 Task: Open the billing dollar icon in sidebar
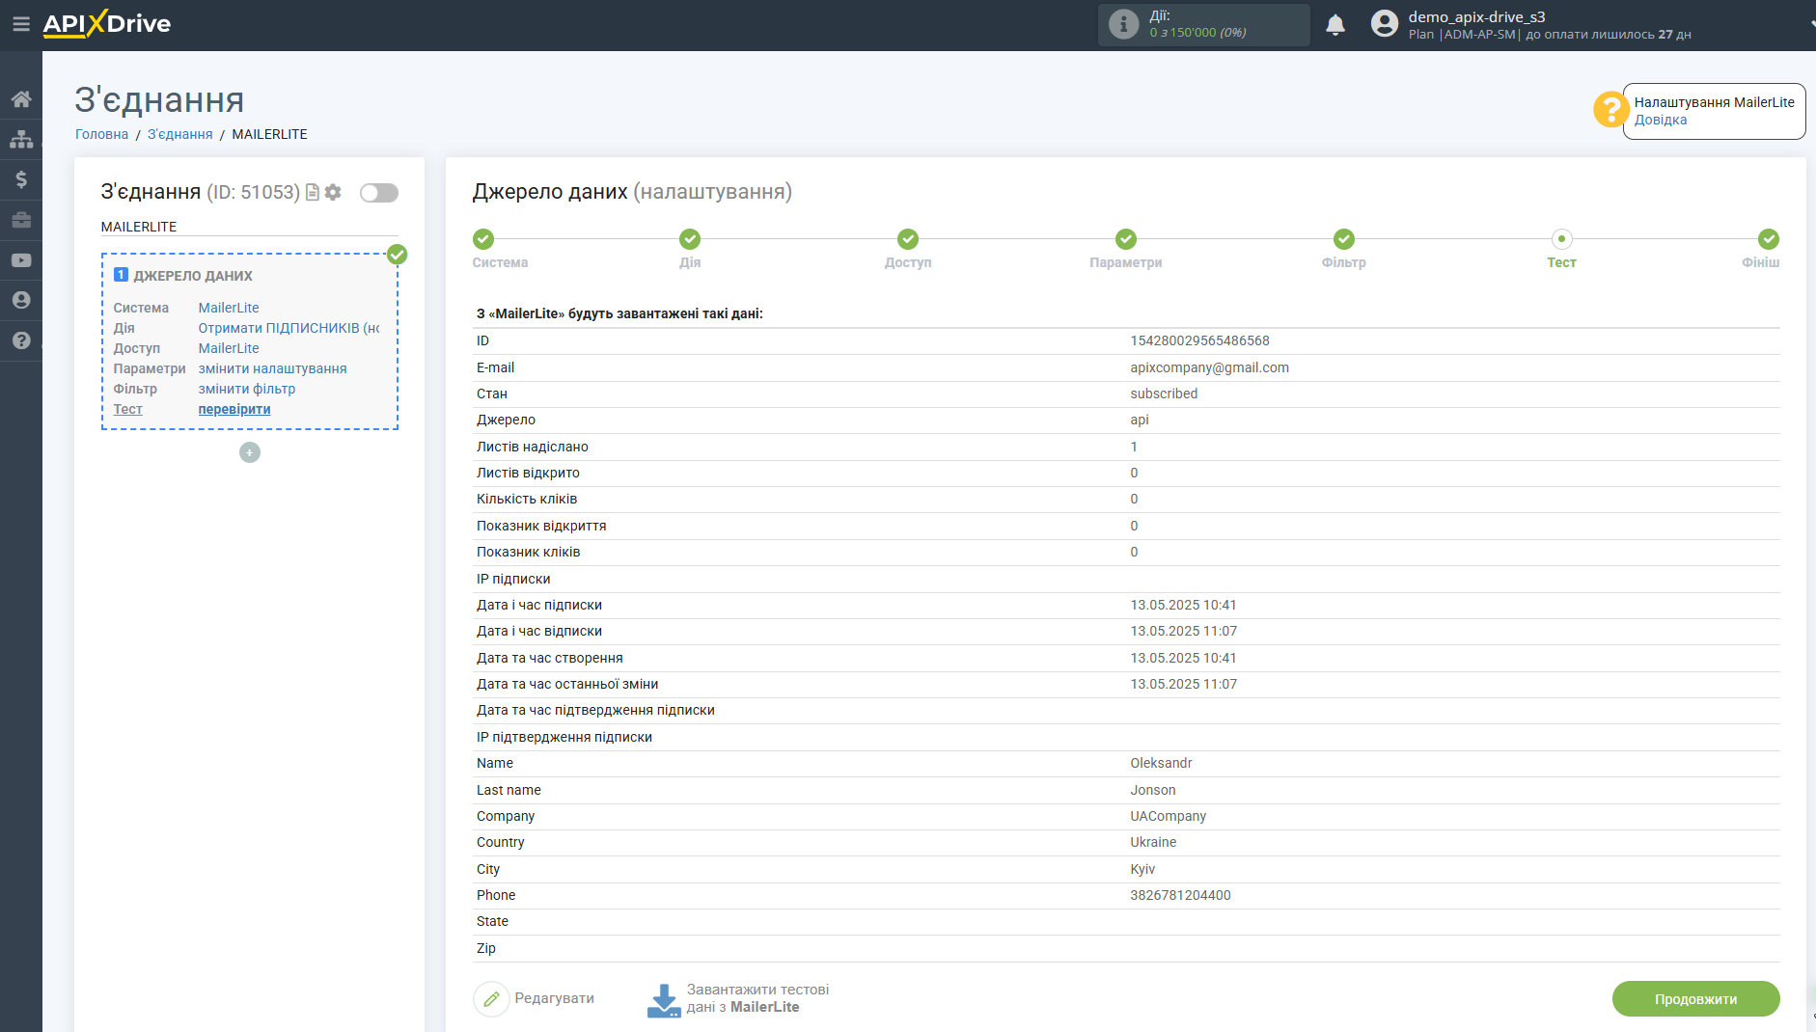click(21, 179)
